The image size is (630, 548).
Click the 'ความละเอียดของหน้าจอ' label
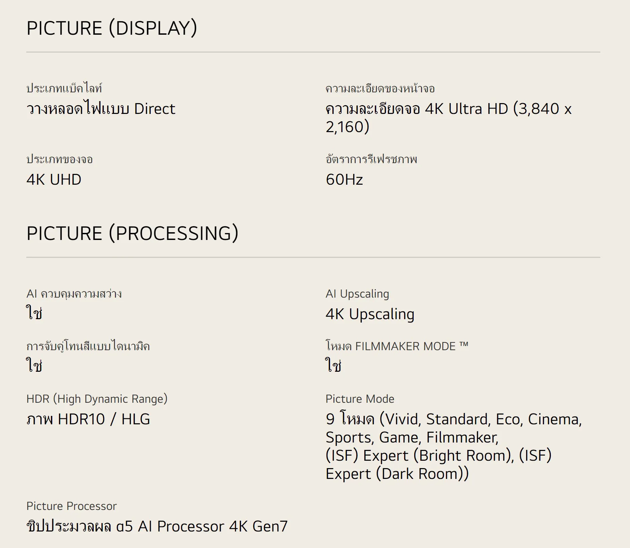coord(380,88)
